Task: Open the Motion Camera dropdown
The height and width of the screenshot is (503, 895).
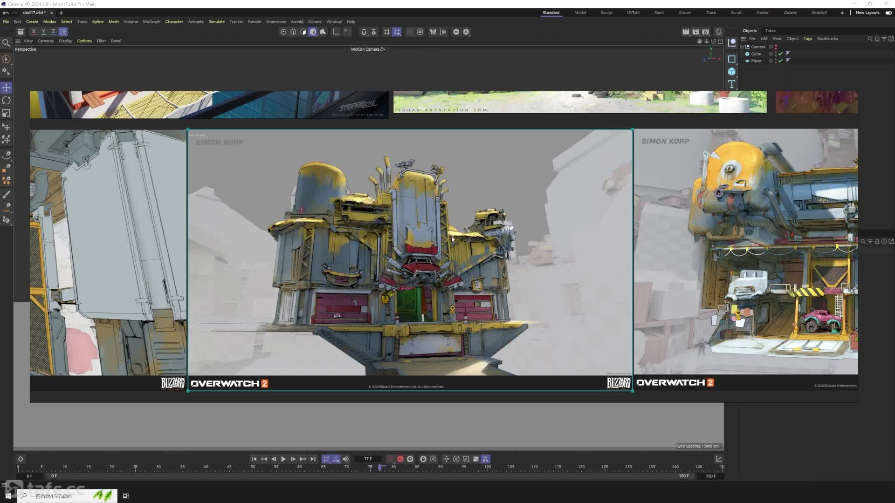Action: 368,49
